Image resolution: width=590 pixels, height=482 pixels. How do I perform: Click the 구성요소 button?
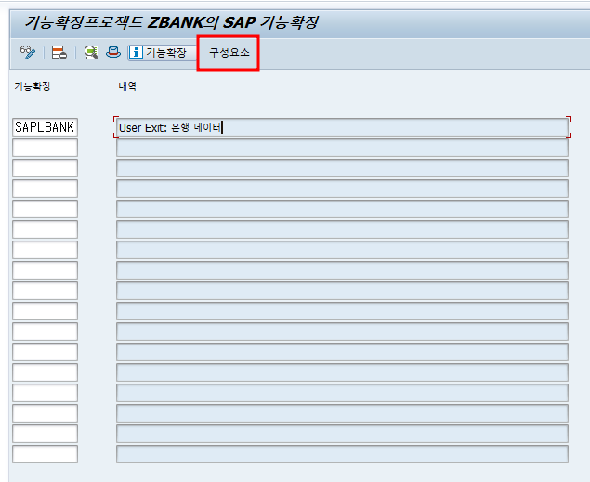point(229,52)
